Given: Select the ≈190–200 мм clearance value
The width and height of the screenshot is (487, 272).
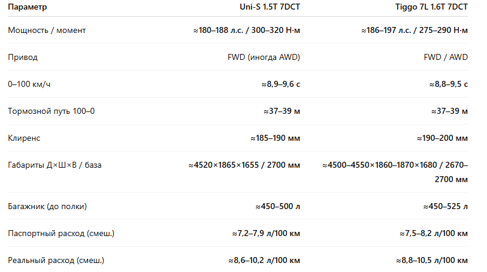Looking at the screenshot, I should tap(442, 138).
